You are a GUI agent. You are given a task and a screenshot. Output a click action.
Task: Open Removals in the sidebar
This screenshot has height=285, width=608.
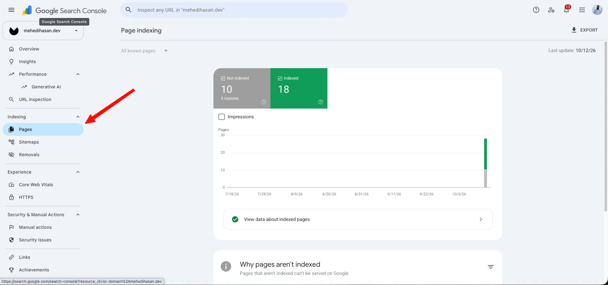43,155
